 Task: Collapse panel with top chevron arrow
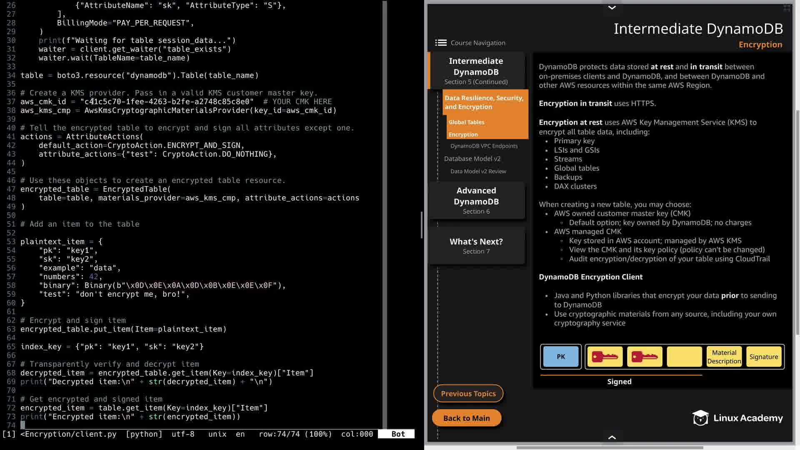tap(612, 7)
